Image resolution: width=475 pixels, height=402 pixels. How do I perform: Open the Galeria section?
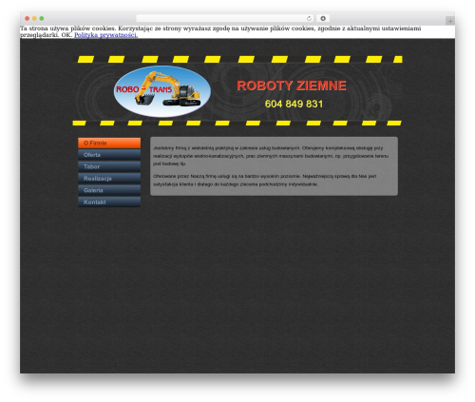109,190
